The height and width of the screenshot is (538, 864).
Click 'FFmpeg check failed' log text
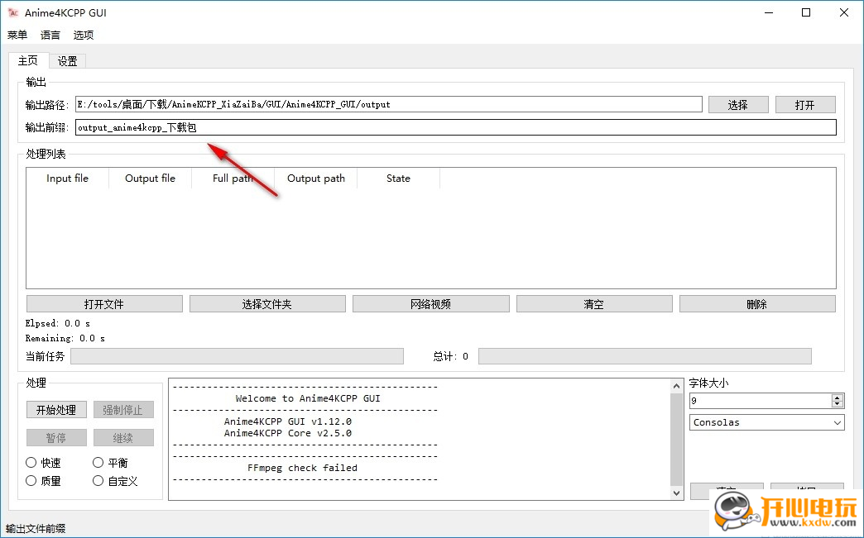[x=302, y=468]
